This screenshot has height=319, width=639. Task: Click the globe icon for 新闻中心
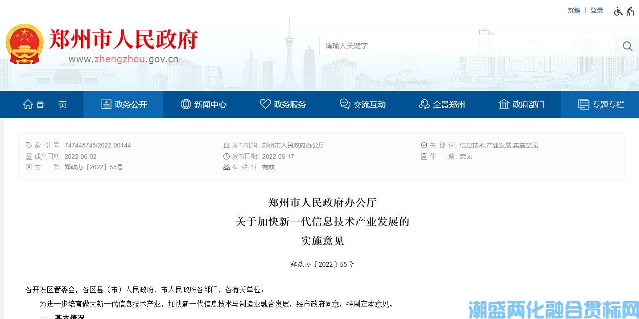coord(186,104)
